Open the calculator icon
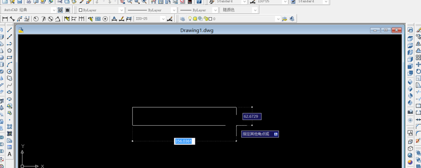Image resolution: width=421 pixels, height=168 pixels. [x=190, y=2]
